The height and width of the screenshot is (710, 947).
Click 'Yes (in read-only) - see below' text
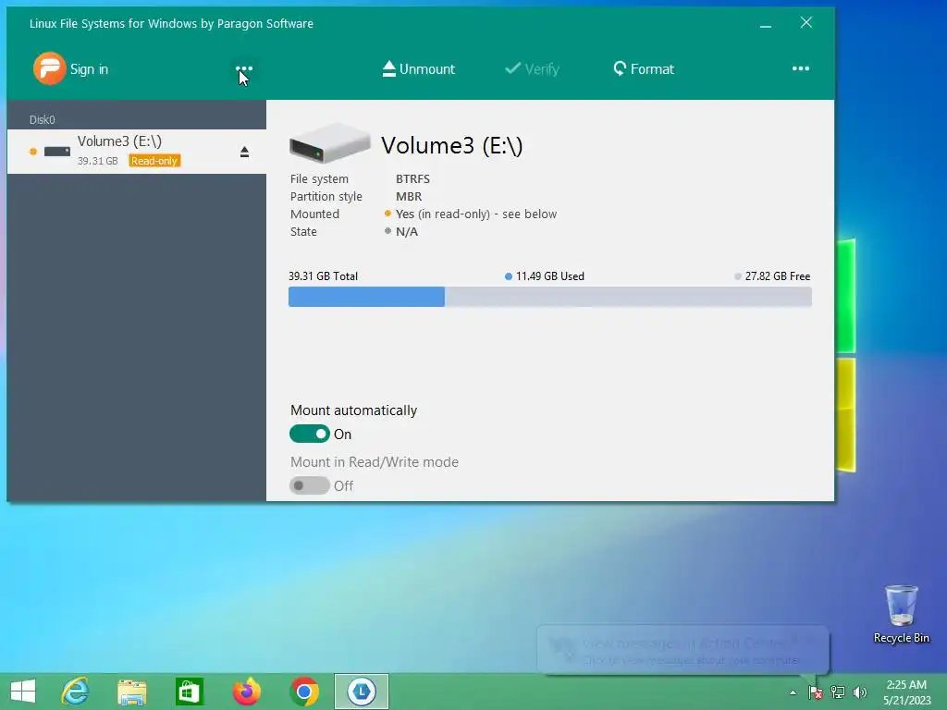tap(476, 214)
